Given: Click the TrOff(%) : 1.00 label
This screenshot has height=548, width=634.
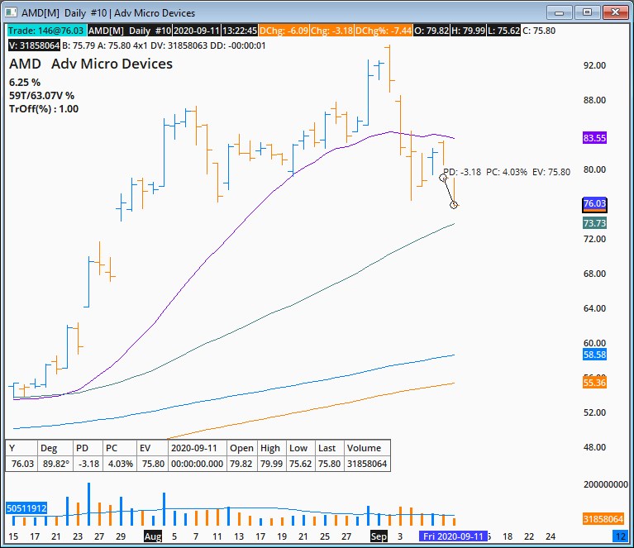Looking at the screenshot, I should coord(44,109).
